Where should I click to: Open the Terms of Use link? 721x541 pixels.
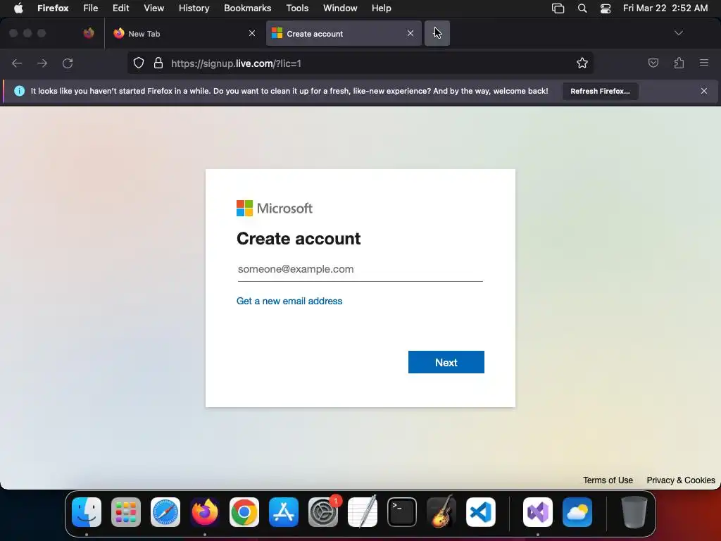pos(608,480)
